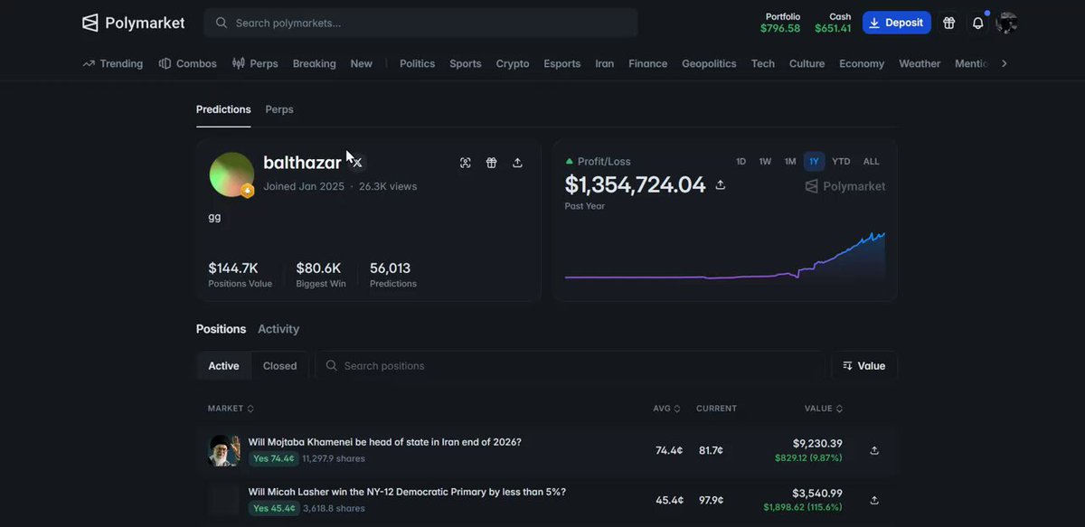The height and width of the screenshot is (527, 1085).
Task: Sort positions by the AVG column
Action: pyautogui.click(x=666, y=409)
